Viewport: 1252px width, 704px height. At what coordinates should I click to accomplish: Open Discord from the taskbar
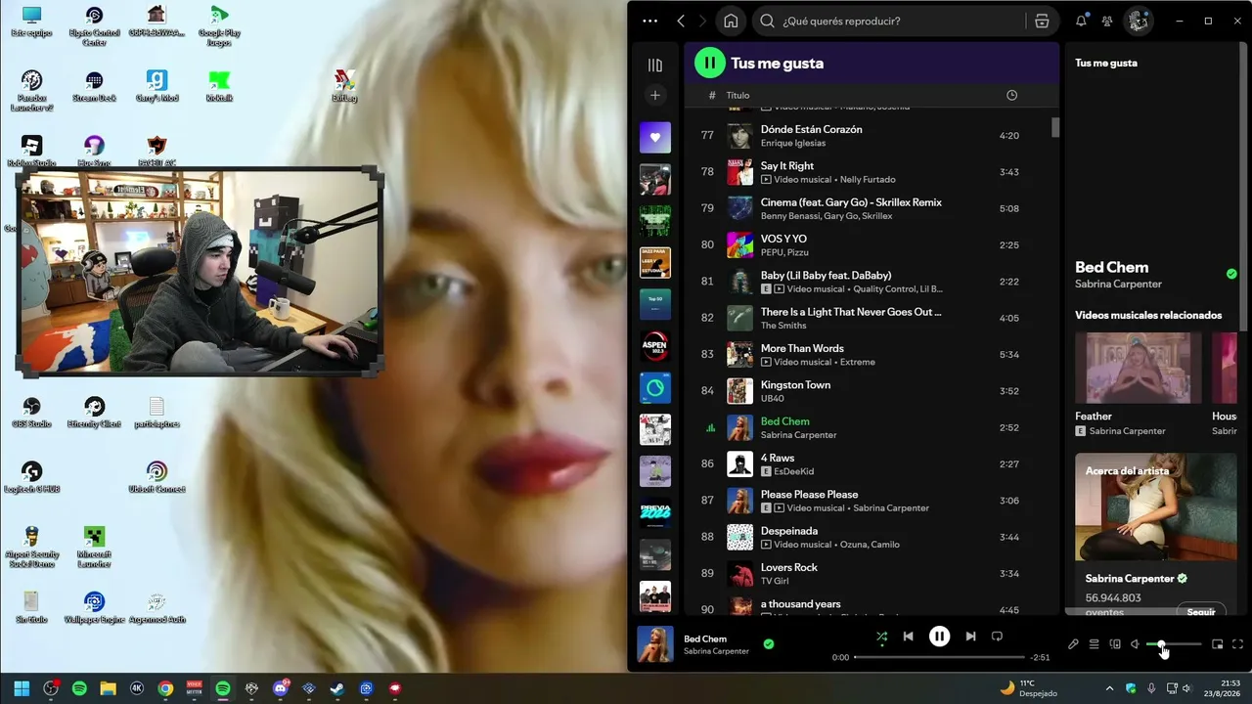pyautogui.click(x=280, y=688)
